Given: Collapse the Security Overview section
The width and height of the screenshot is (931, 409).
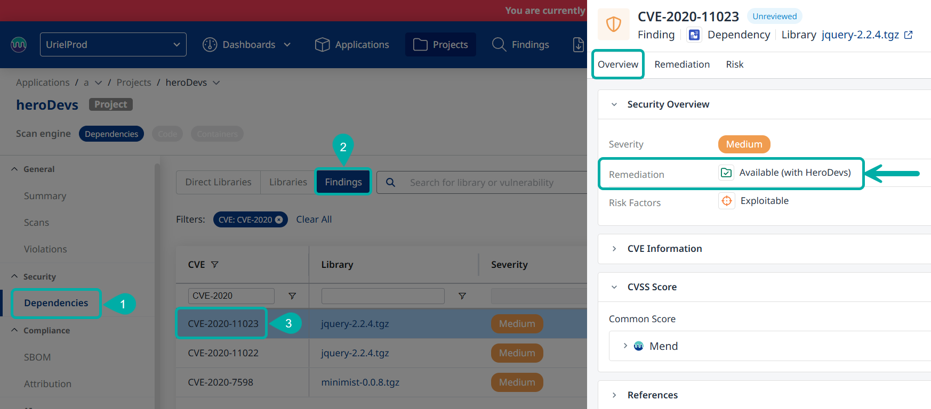Looking at the screenshot, I should [615, 104].
